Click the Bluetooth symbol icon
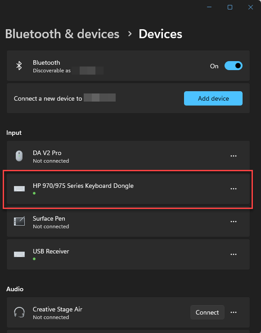The height and width of the screenshot is (333, 261). coord(19,66)
